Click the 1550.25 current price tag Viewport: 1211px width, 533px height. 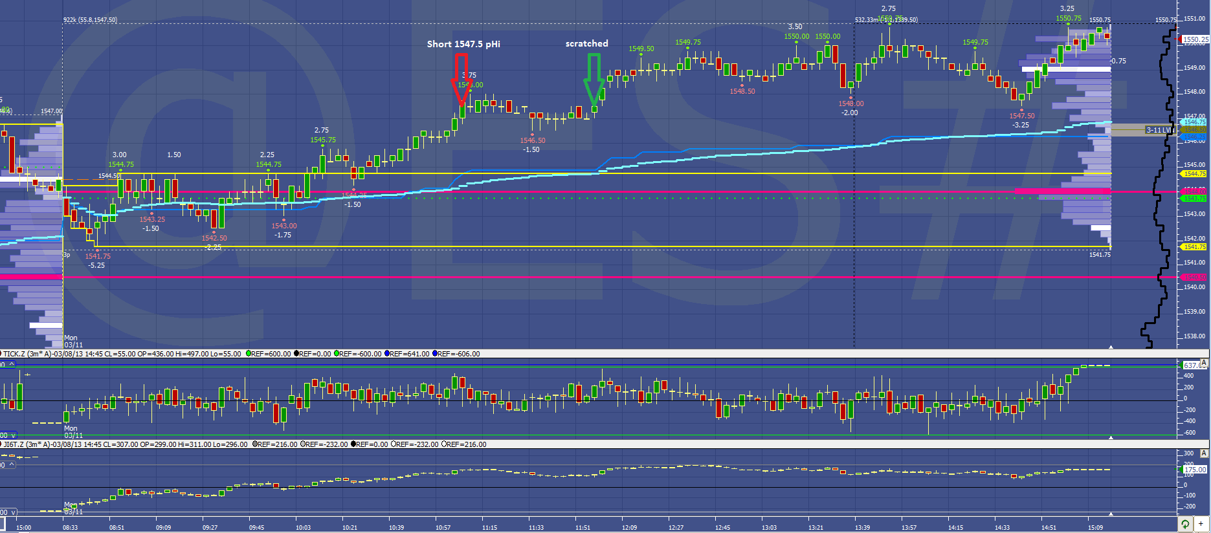[1195, 39]
